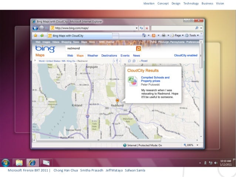Click the Home page icon
This screenshot has height=177, width=236.
[x=144, y=35]
